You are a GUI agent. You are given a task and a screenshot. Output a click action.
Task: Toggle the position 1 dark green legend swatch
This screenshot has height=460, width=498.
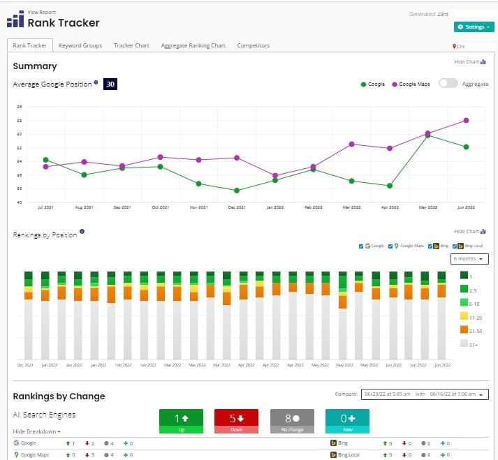pos(464,275)
